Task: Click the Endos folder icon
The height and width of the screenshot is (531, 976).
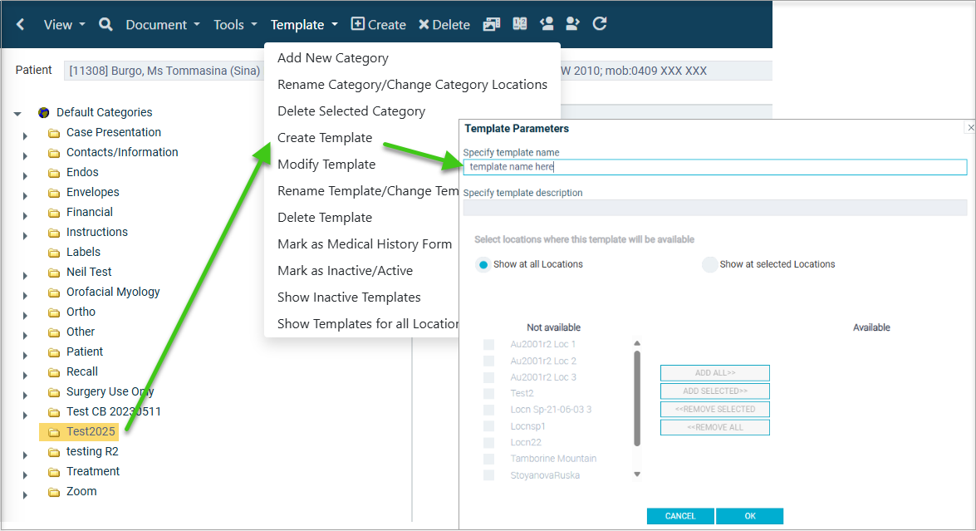Action: 54,173
